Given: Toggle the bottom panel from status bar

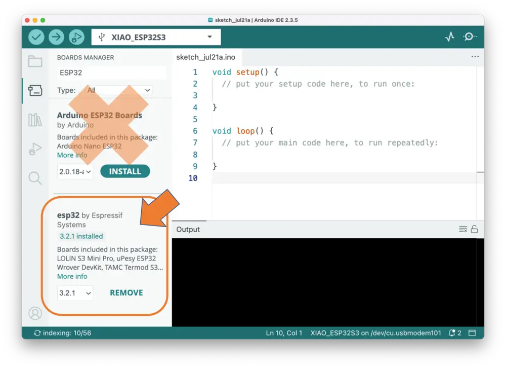Looking at the screenshot, I should 472,333.
